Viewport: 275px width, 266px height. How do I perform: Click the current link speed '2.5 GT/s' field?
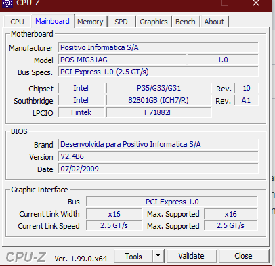[114, 225]
